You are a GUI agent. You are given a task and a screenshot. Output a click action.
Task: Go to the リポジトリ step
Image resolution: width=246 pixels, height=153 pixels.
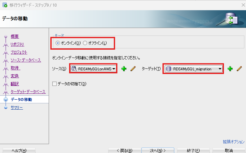pos(17,44)
